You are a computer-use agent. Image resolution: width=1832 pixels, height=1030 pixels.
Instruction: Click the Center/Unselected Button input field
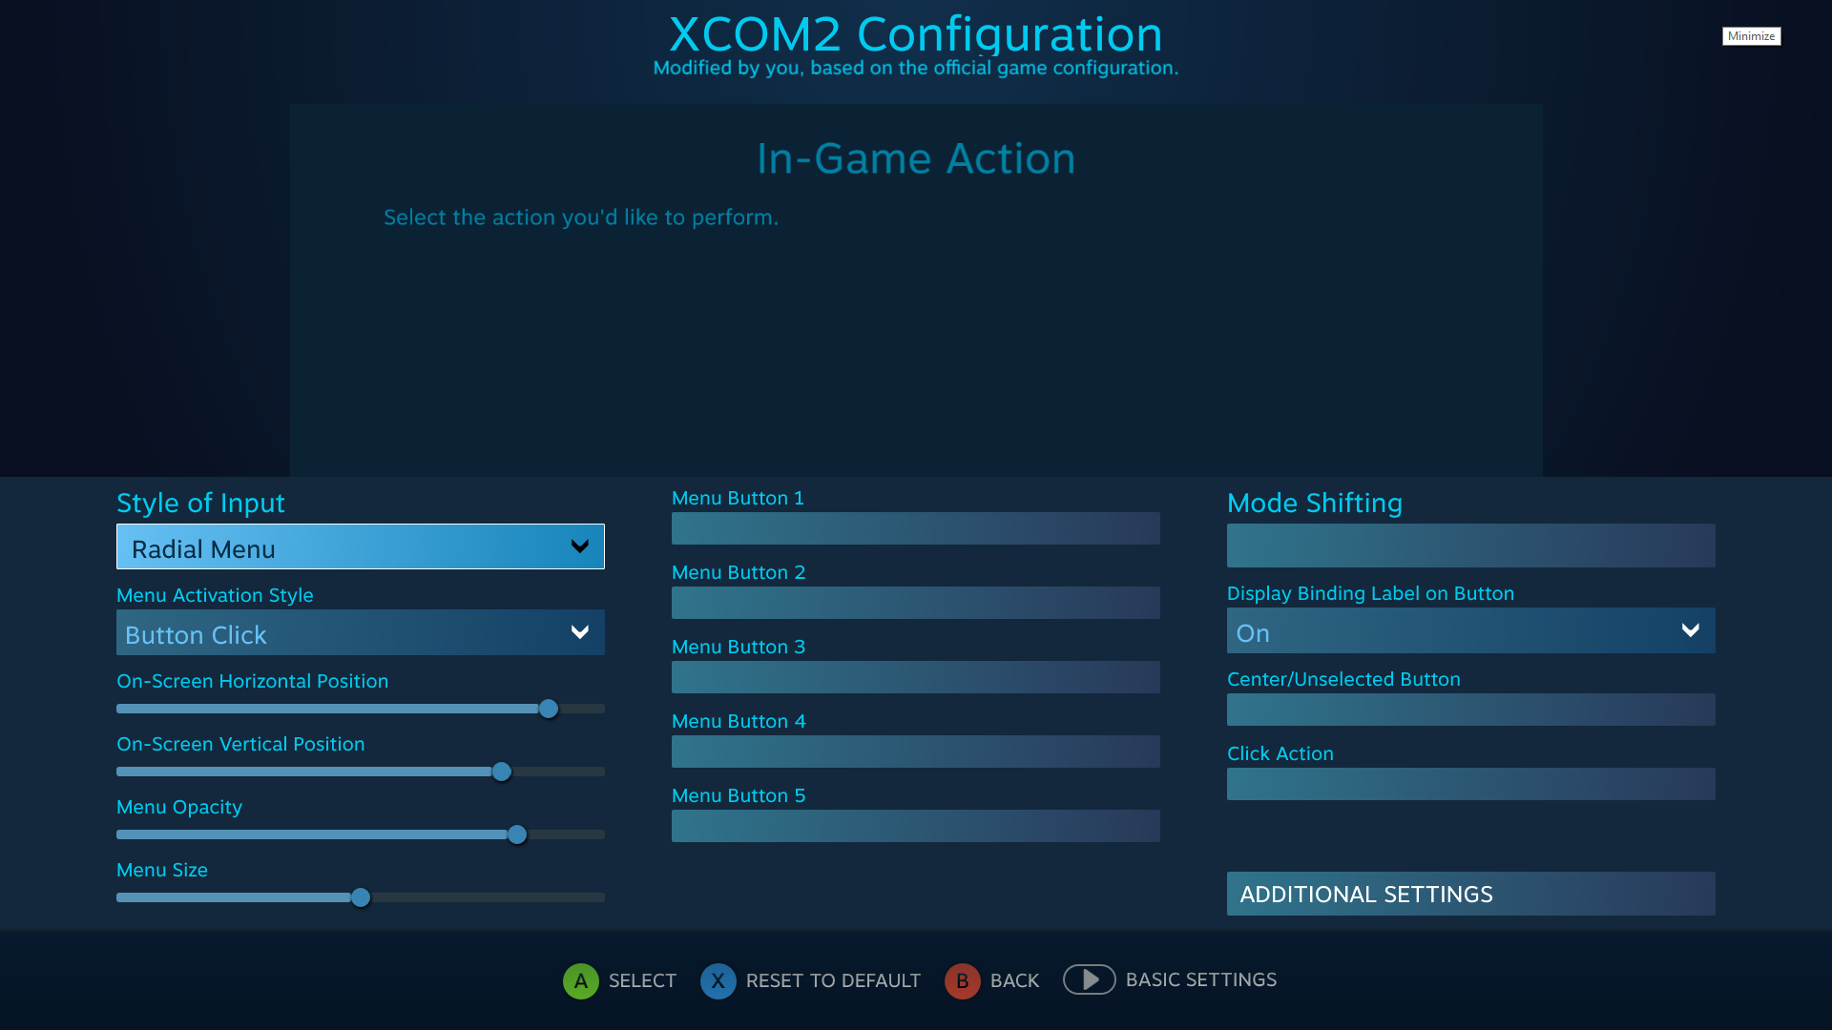1471,708
